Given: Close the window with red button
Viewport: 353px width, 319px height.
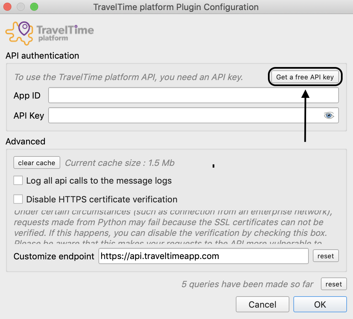Looking at the screenshot, I should click(x=7, y=7).
